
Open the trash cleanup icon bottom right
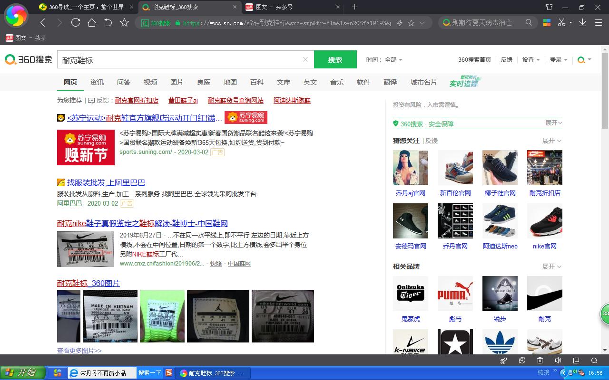tap(540, 360)
